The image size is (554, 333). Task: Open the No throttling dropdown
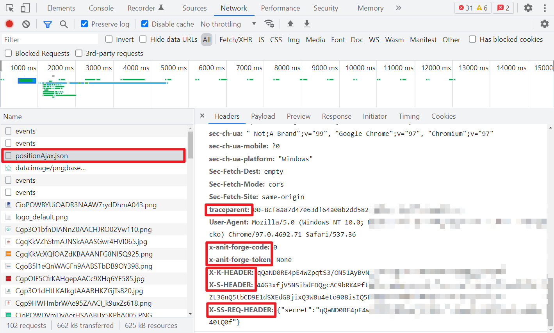pyautogui.click(x=228, y=24)
